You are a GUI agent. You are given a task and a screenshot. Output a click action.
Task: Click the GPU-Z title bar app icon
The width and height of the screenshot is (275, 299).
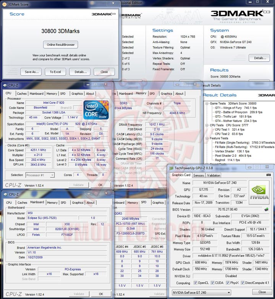tap(171, 168)
